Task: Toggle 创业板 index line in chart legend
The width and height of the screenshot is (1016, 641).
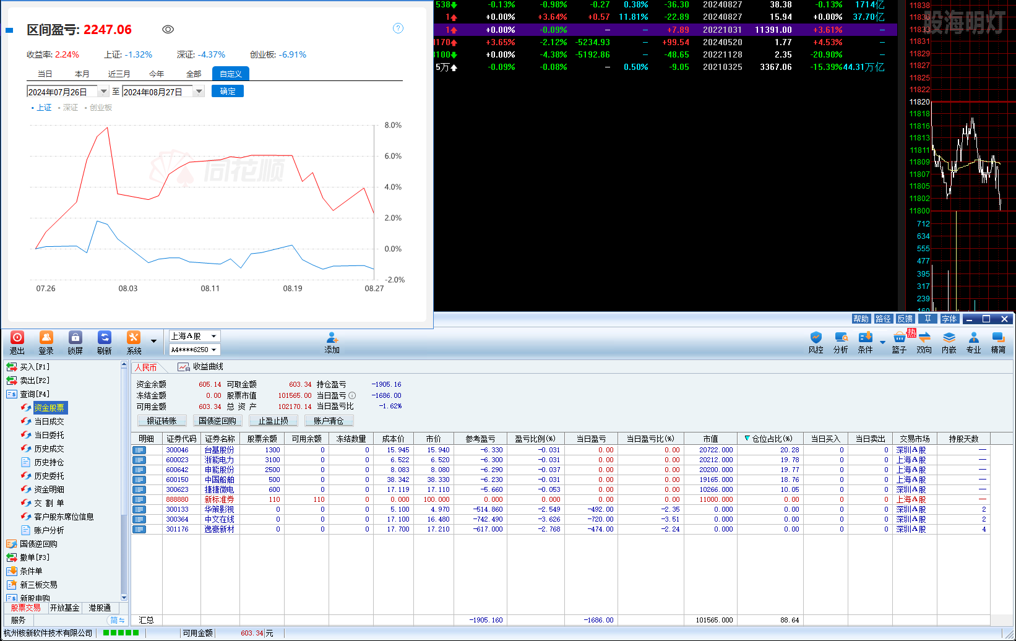Action: (x=98, y=108)
